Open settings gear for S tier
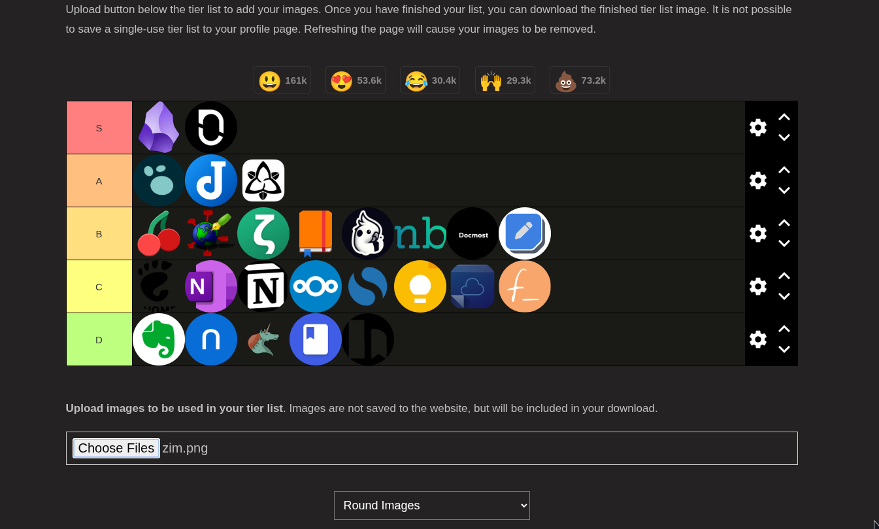879x529 pixels. click(758, 128)
